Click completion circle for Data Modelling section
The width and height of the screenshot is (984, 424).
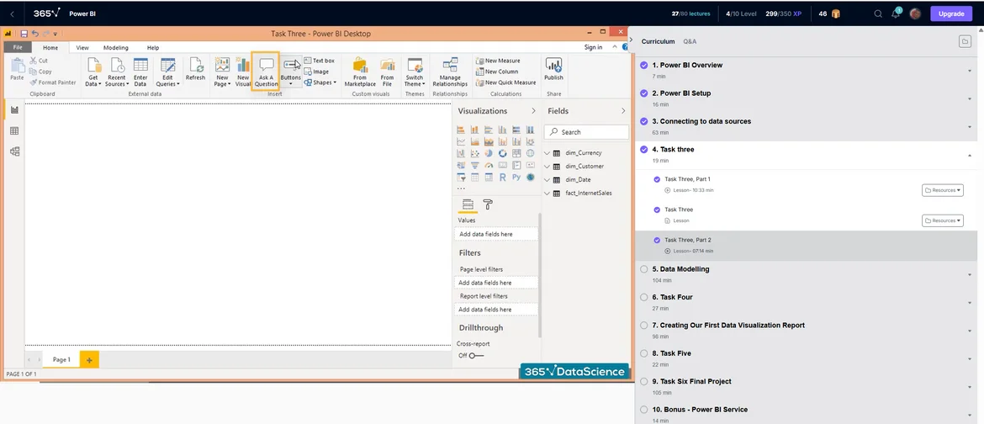tap(644, 269)
